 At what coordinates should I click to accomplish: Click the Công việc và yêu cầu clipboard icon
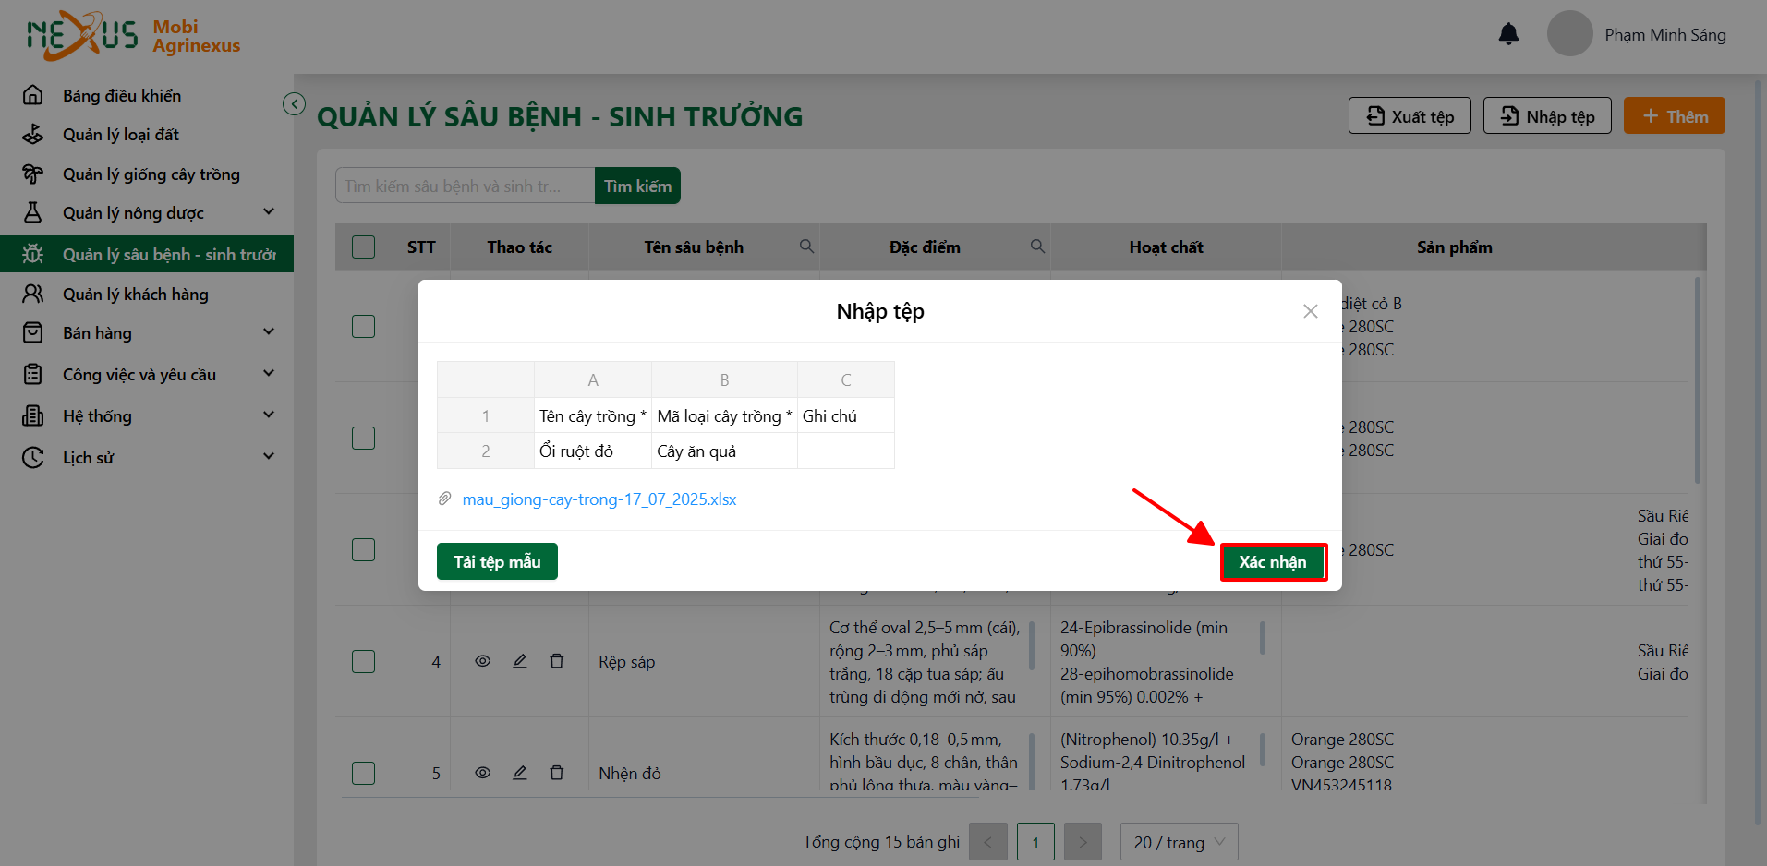pos(33,374)
